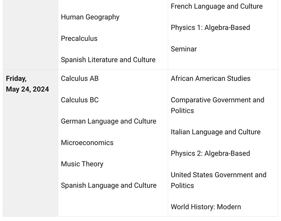Select Italian Language and Culture exam

point(215,132)
